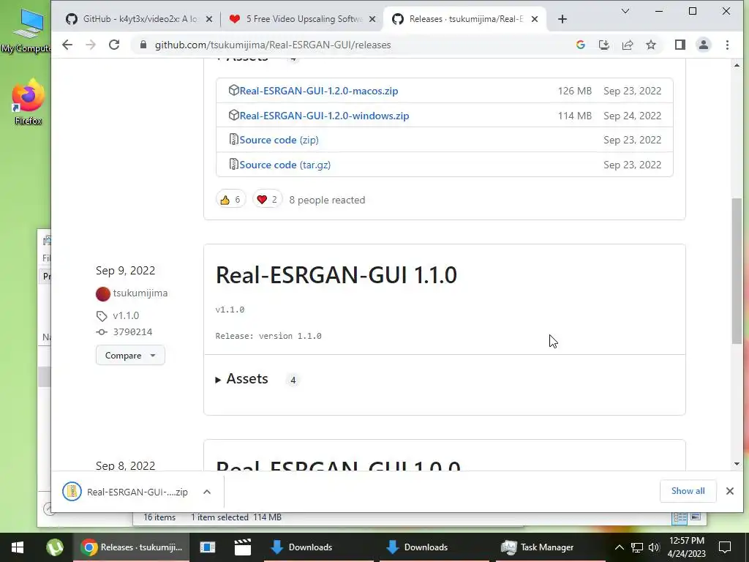
Task: View site info via padlock icon
Action: click(143, 45)
